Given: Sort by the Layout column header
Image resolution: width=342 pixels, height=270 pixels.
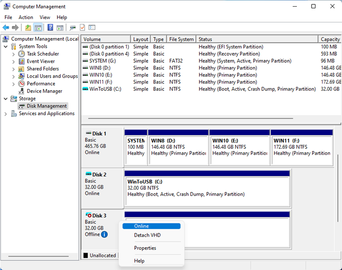Looking at the screenshot, I should point(141,39).
